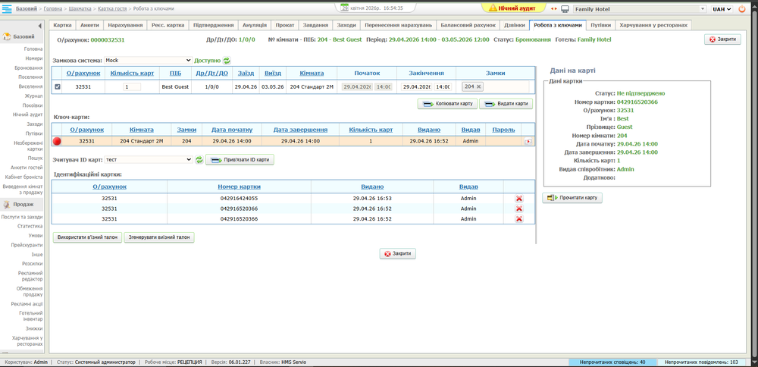The height and width of the screenshot is (367, 758).
Task: Sort by the Кількість карт column header
Action: tap(132, 74)
